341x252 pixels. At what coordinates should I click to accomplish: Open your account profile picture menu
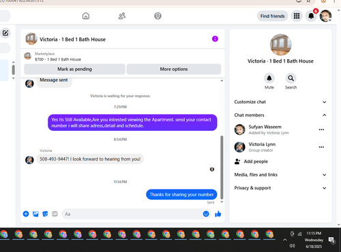(x=325, y=16)
